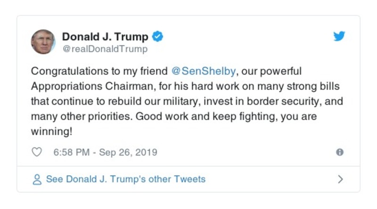Like the tweet with the heart icon
The height and width of the screenshot is (209, 377).
pyautogui.click(x=37, y=152)
